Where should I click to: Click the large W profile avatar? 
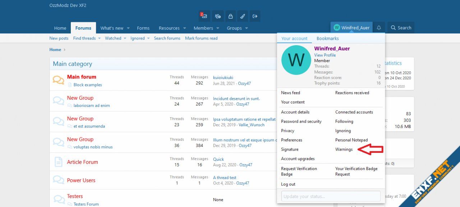tap(296, 60)
